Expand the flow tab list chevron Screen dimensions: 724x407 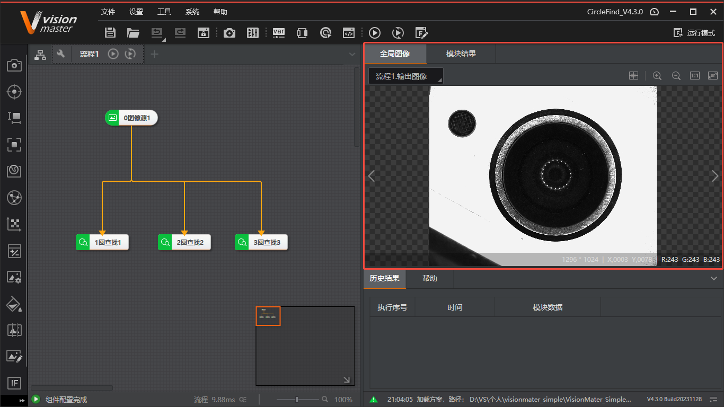(x=352, y=54)
